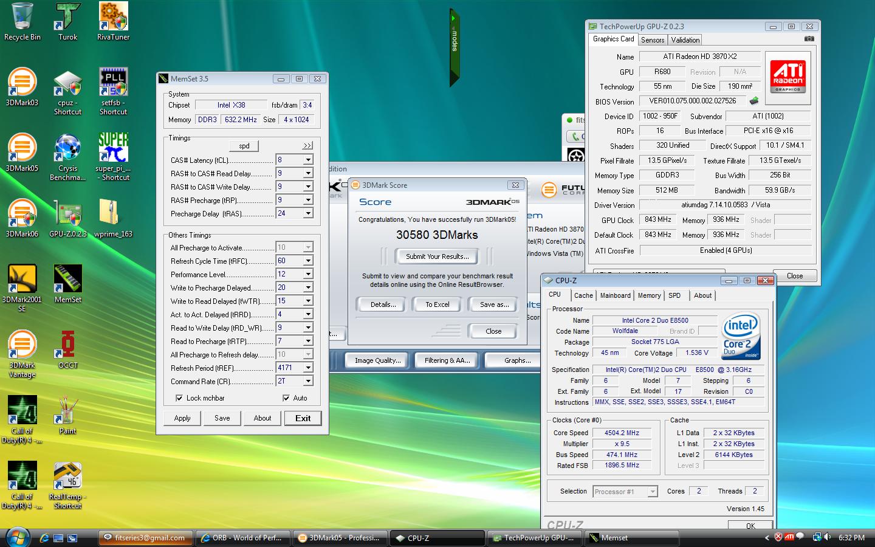
Task: Open the SPD tab in CPU-Z
Action: (674, 295)
